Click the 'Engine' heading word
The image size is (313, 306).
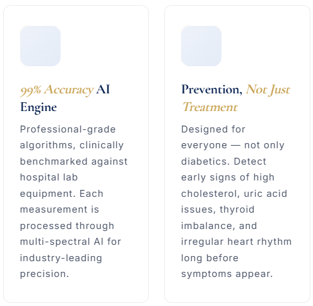[x=38, y=107]
